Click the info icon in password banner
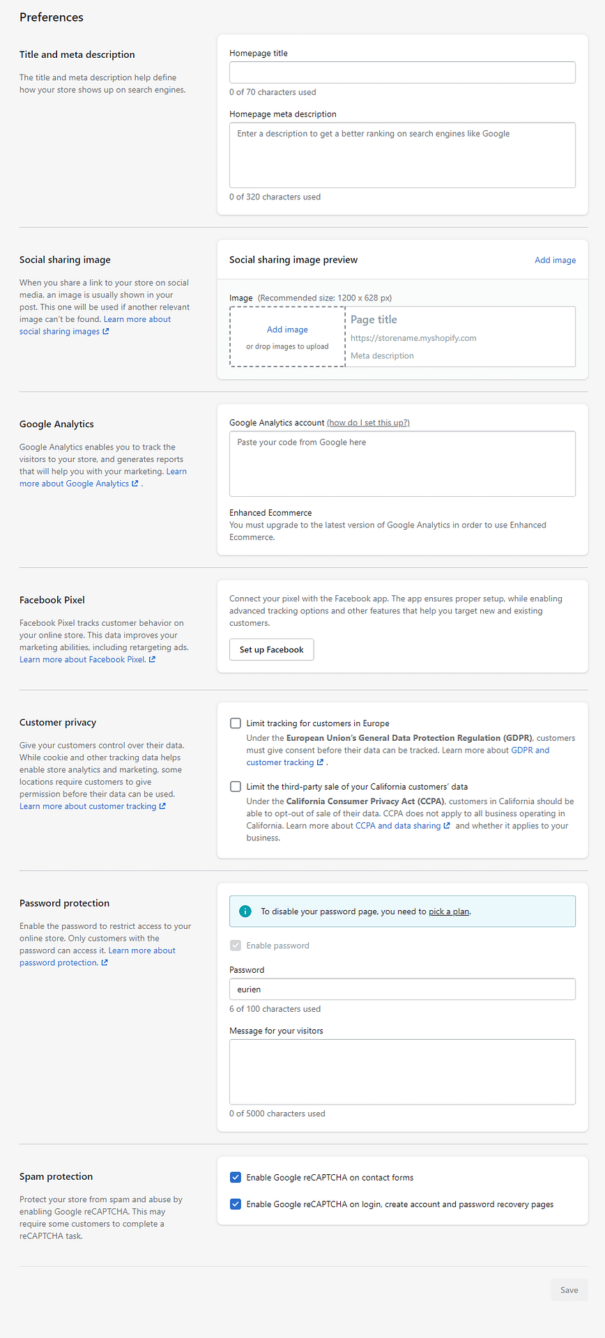605x1338 pixels. [x=245, y=912]
